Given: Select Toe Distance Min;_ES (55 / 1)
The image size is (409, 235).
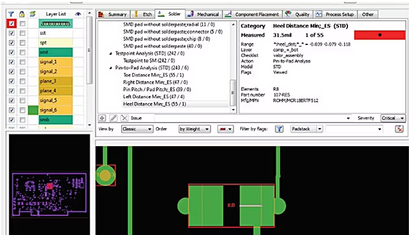Looking at the screenshot, I should pos(153,75).
